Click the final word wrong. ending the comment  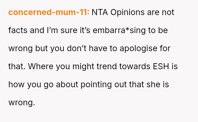(22, 103)
